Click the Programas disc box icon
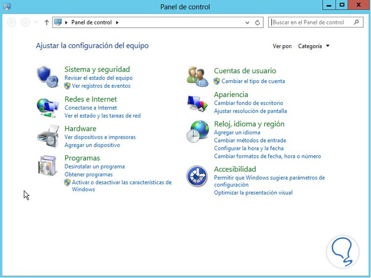This screenshot has height=278, width=371. pos(48,165)
